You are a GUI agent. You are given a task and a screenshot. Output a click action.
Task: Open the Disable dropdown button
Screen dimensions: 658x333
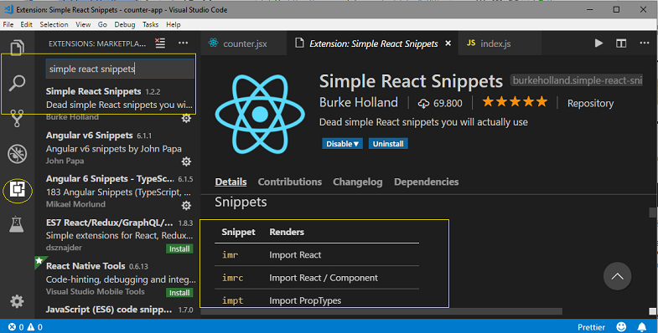point(343,144)
